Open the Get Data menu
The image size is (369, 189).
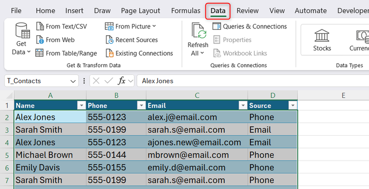coord(21,39)
